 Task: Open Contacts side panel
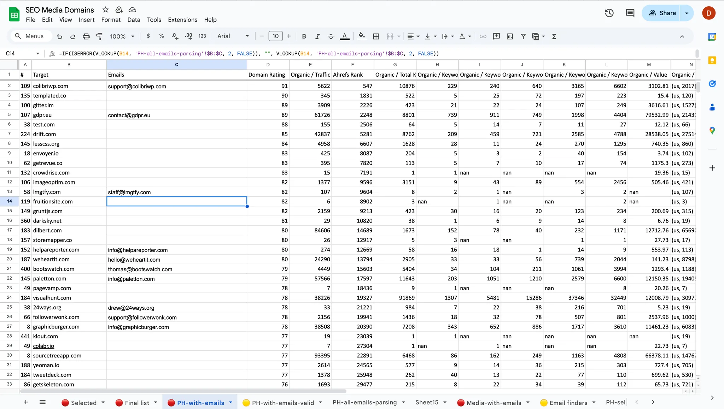[x=712, y=107]
